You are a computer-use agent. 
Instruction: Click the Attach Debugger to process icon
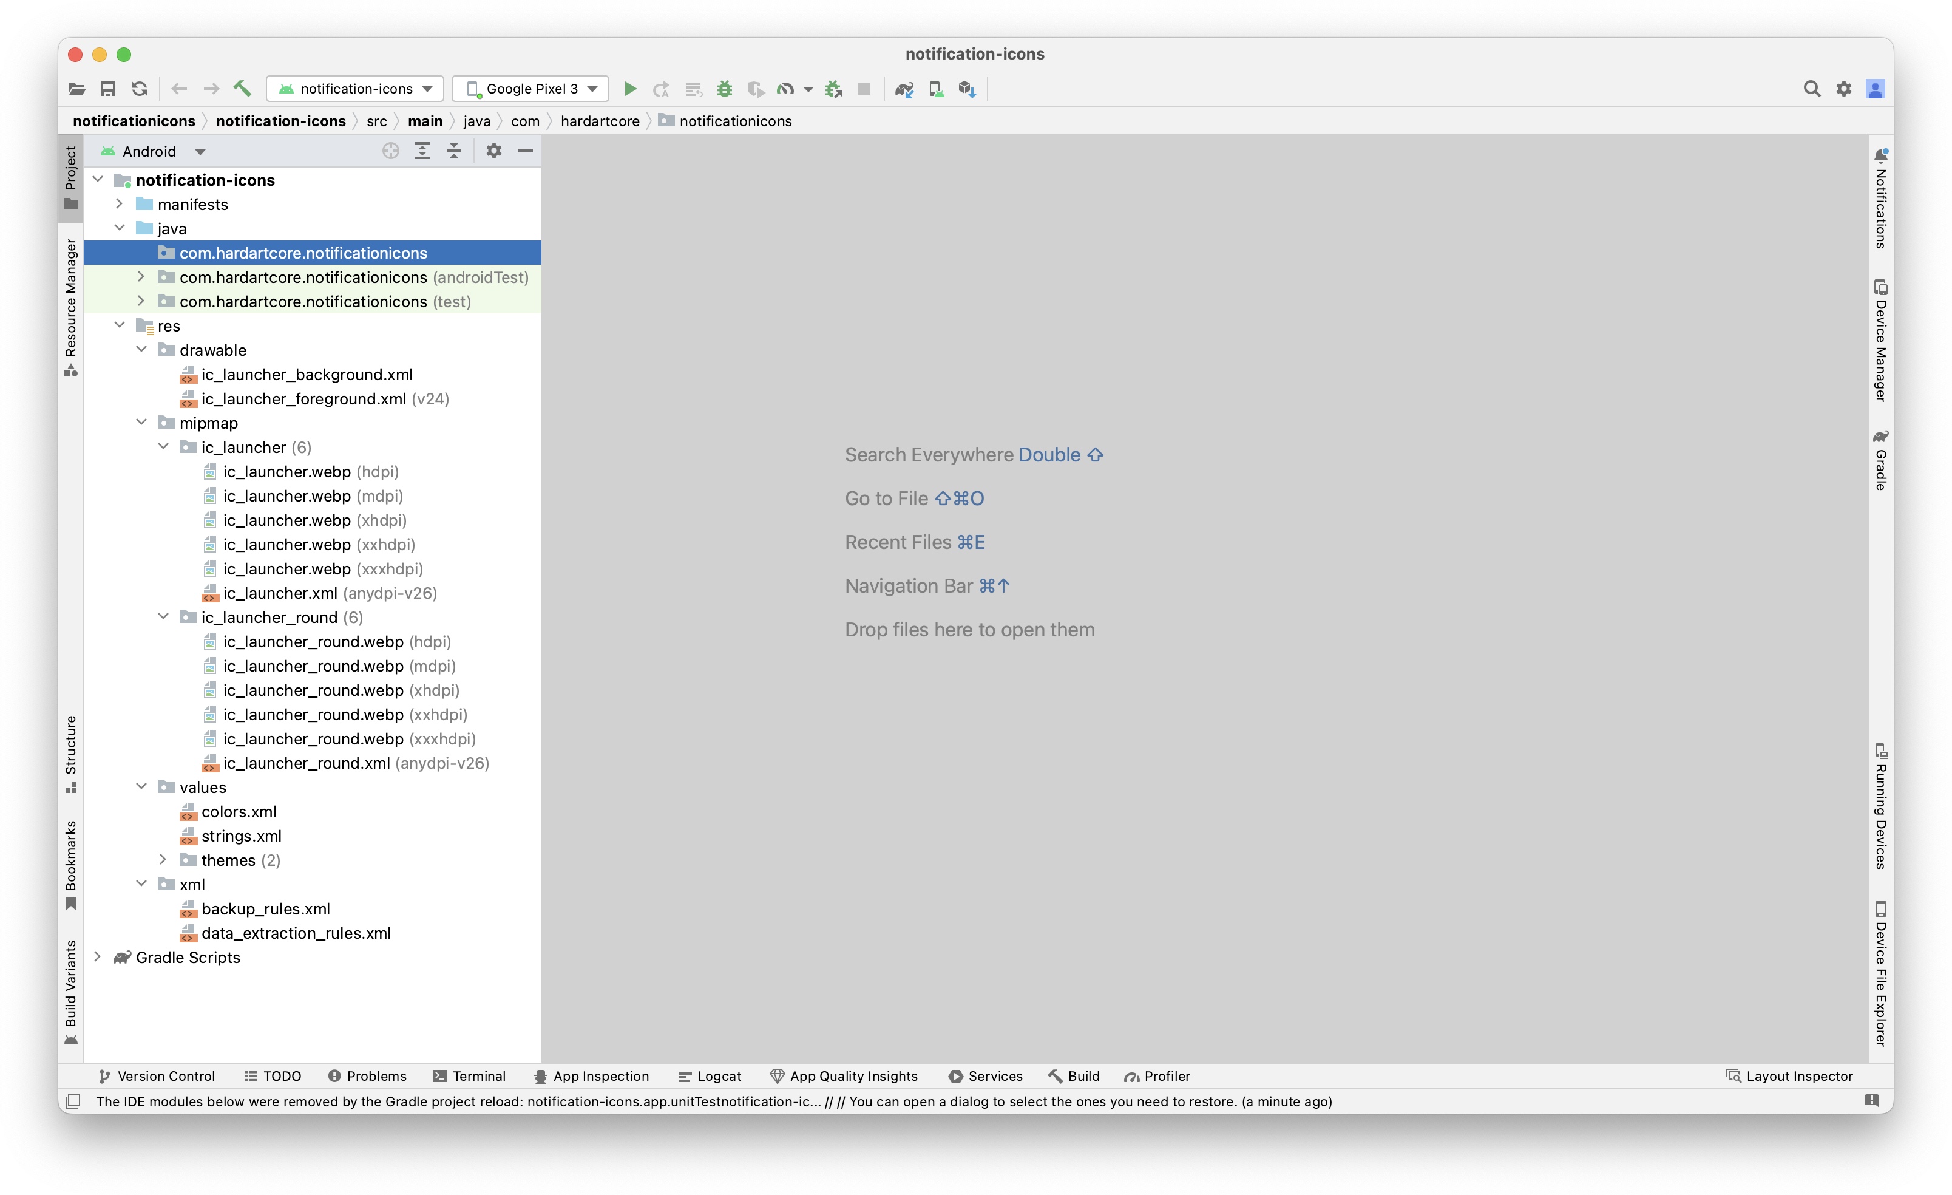point(832,88)
